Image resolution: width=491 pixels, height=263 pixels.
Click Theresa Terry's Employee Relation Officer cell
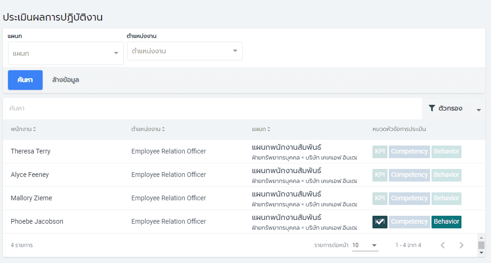tap(169, 151)
